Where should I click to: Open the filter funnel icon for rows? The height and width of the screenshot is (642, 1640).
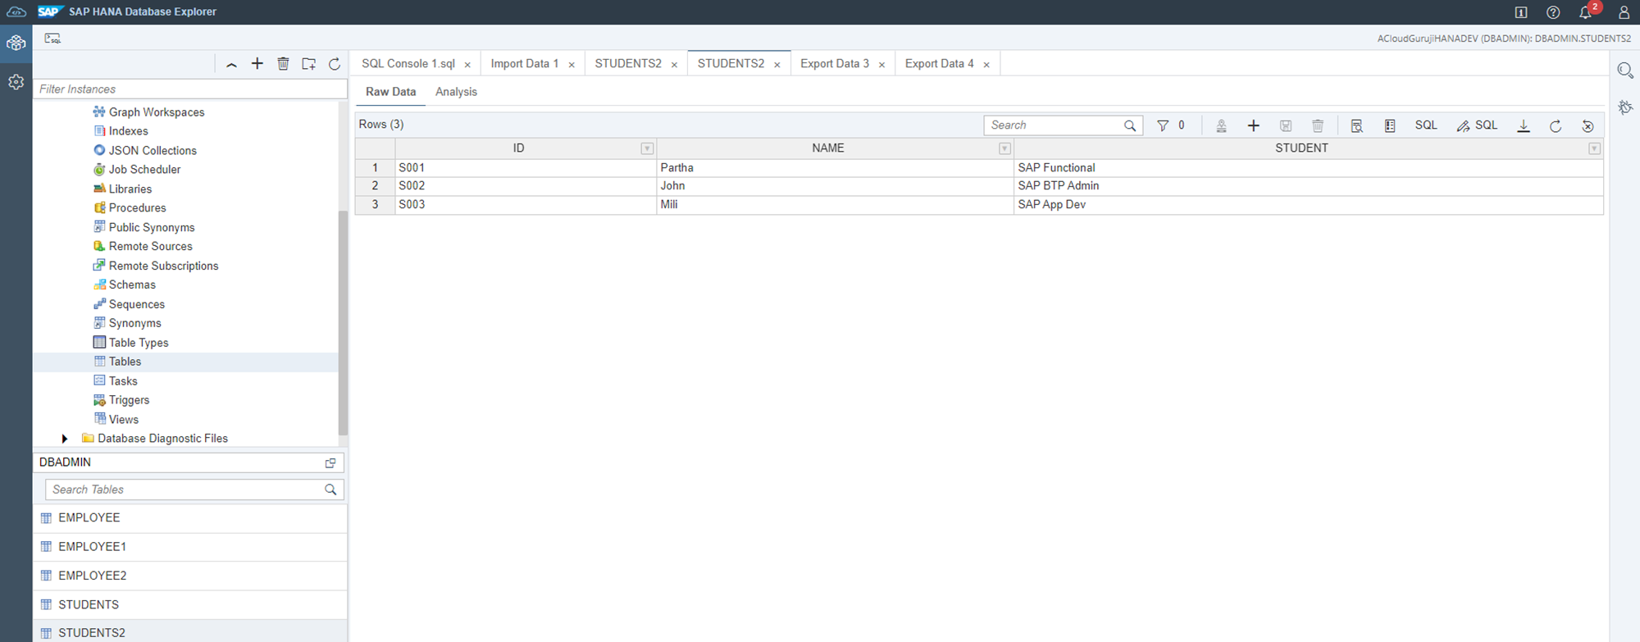click(1163, 125)
